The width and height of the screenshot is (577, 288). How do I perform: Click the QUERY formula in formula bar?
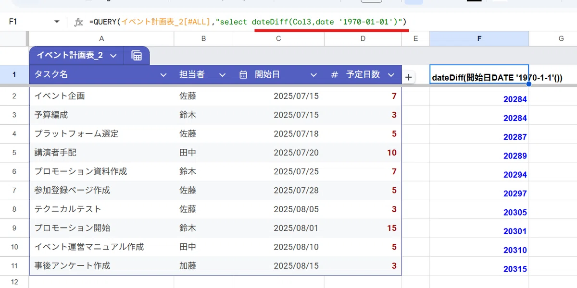coord(248,22)
